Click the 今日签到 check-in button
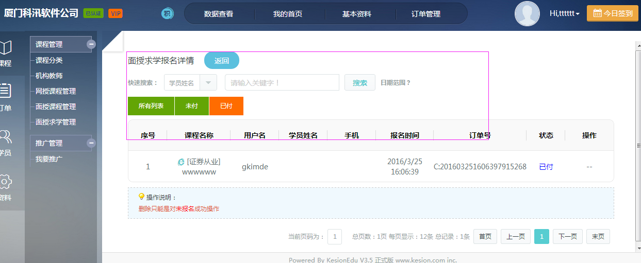This screenshot has width=641, height=263. coord(613,13)
